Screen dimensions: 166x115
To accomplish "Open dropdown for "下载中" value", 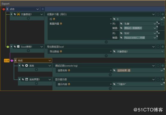I will tap(162, 84).
